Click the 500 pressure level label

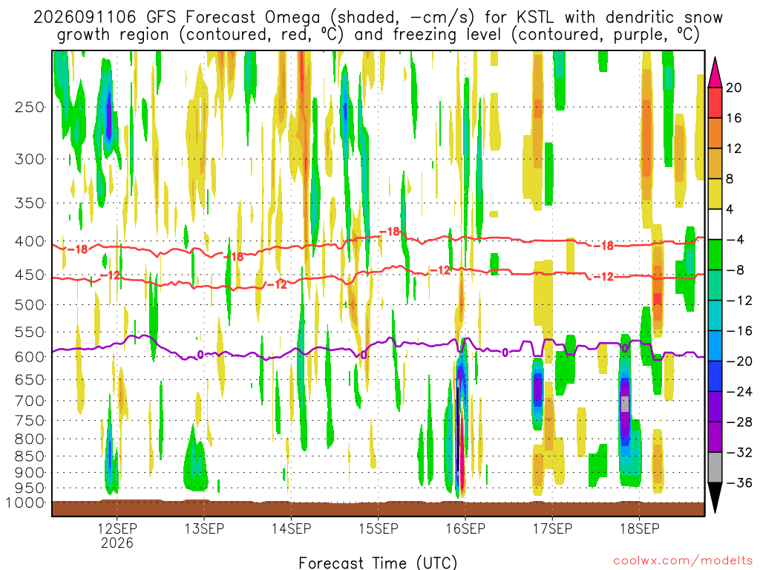point(30,305)
